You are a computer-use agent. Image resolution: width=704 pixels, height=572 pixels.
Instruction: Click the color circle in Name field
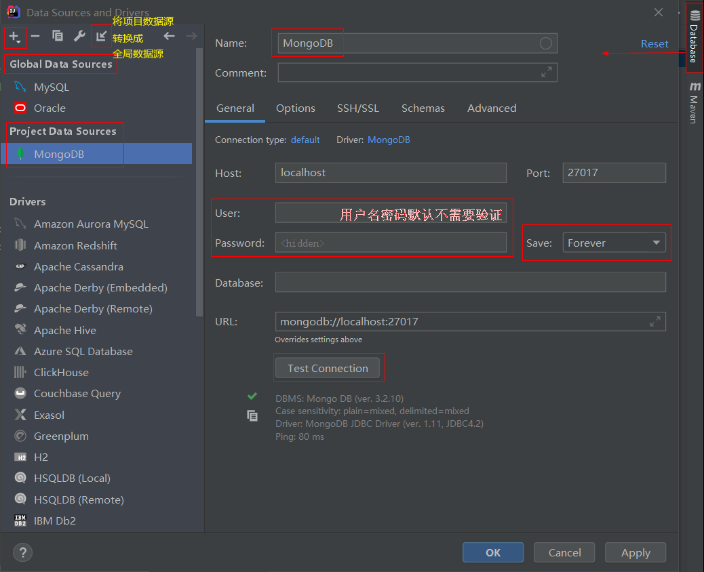click(545, 43)
